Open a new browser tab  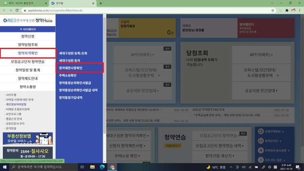[101, 3]
